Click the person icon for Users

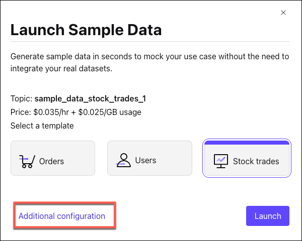(123, 160)
